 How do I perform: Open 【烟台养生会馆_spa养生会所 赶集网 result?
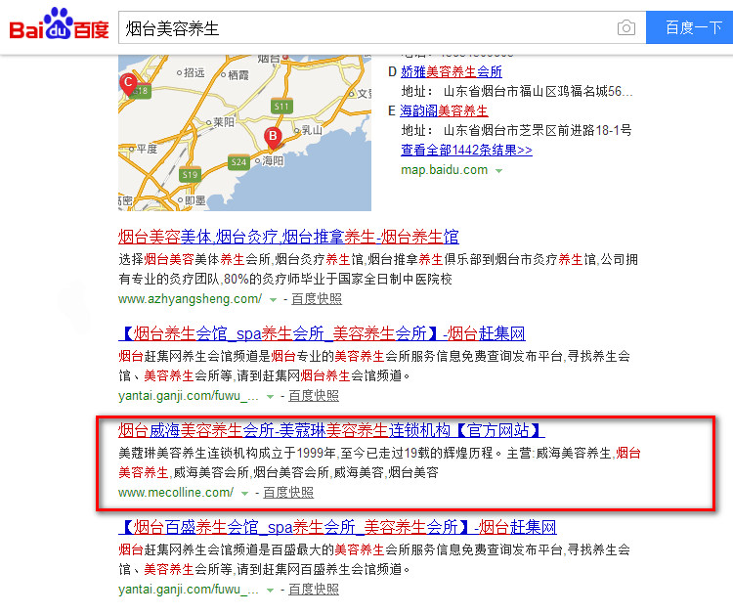tap(322, 333)
